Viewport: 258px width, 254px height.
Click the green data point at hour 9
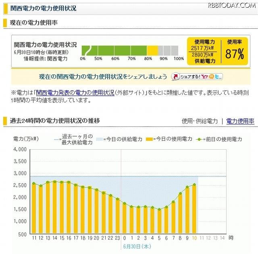click(x=187, y=187)
